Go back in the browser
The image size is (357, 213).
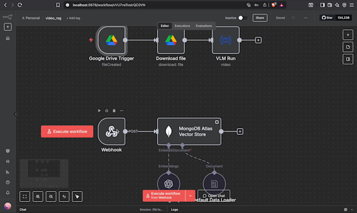click(x=5, y=5)
